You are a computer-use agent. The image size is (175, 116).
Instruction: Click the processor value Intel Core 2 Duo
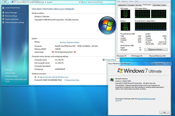click(x=76, y=46)
